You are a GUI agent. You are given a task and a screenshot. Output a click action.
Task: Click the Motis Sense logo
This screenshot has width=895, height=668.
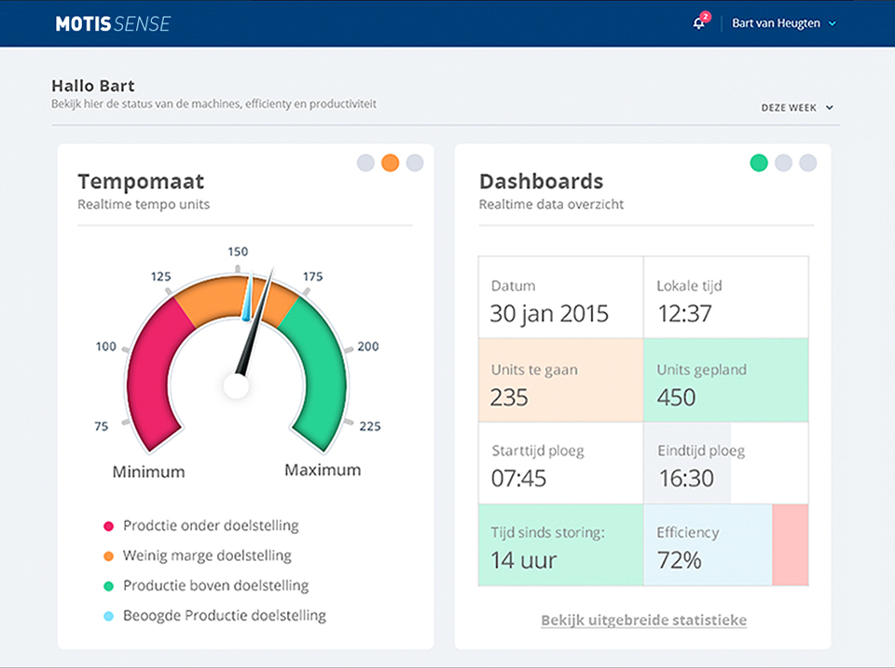point(113,24)
